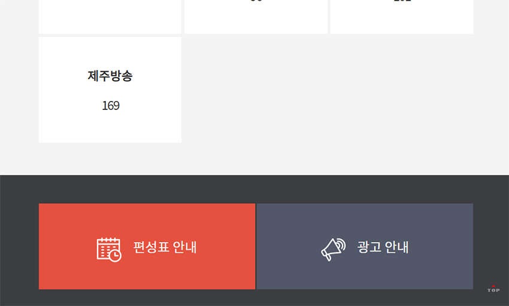Click the sound waves on the megaphone

click(341, 245)
